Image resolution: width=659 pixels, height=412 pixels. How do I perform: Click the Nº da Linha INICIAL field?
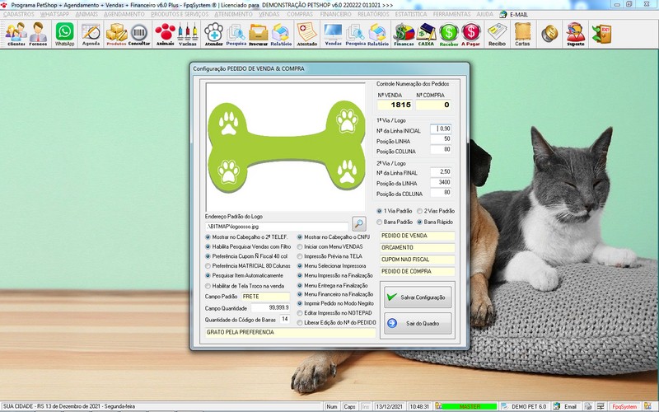coord(441,129)
